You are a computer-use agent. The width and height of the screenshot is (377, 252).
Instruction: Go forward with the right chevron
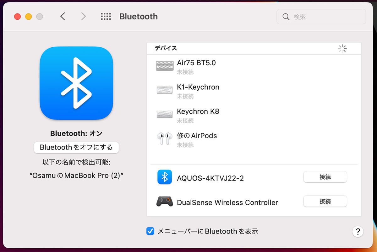coord(83,16)
